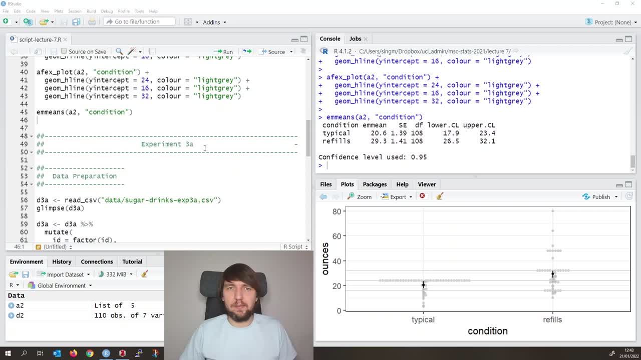Switch to the History tab

[62, 261]
